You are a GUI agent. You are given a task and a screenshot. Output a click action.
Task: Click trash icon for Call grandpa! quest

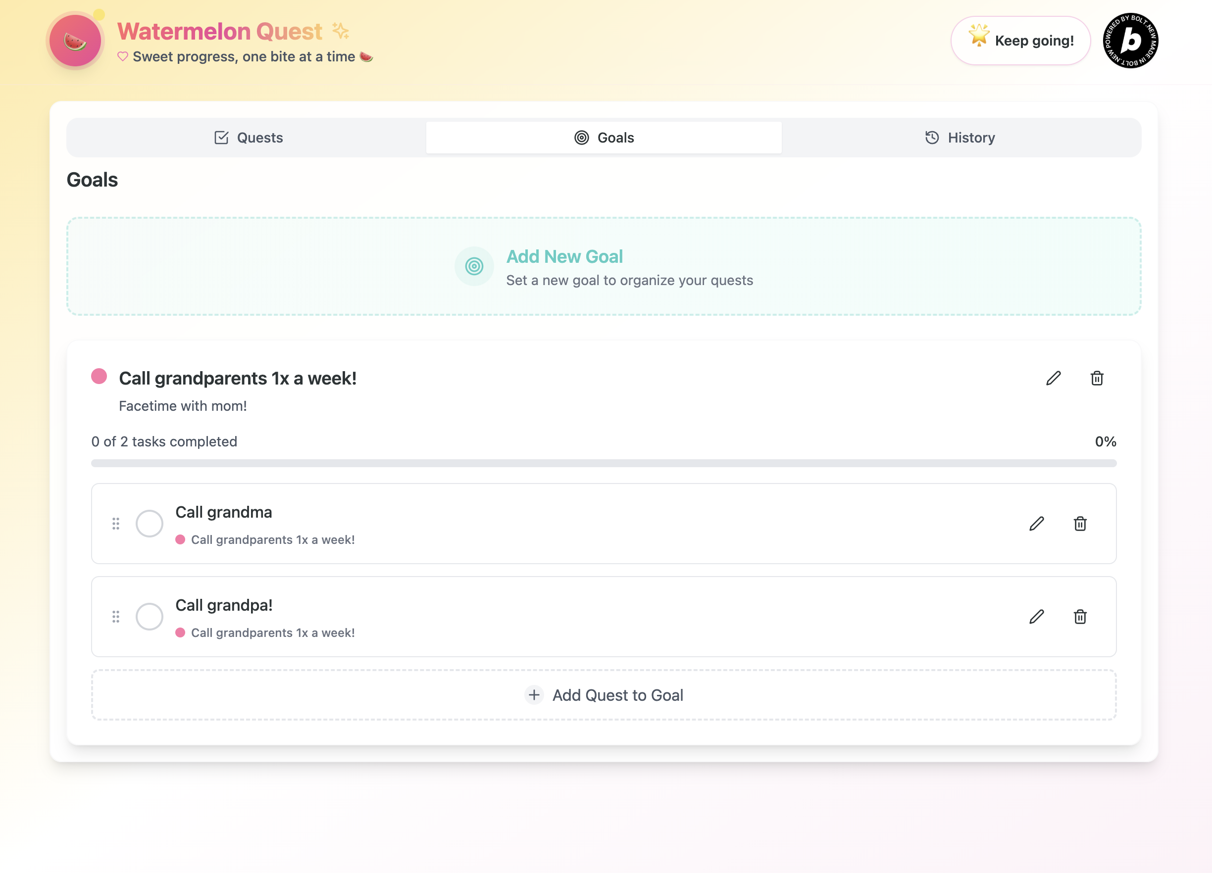point(1079,617)
